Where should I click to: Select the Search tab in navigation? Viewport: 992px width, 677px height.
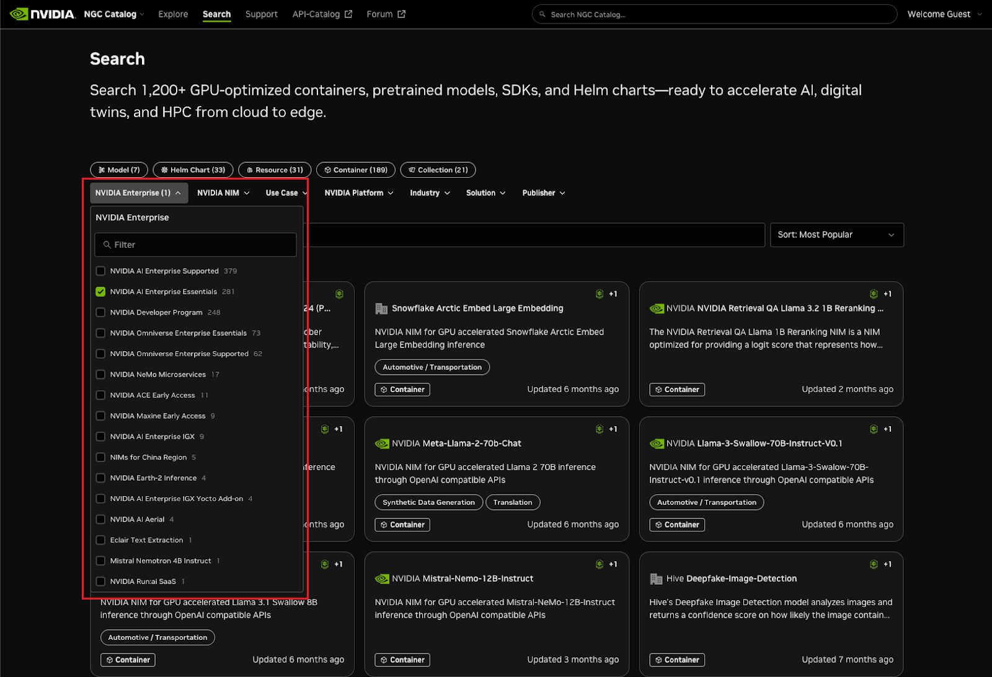click(x=216, y=14)
